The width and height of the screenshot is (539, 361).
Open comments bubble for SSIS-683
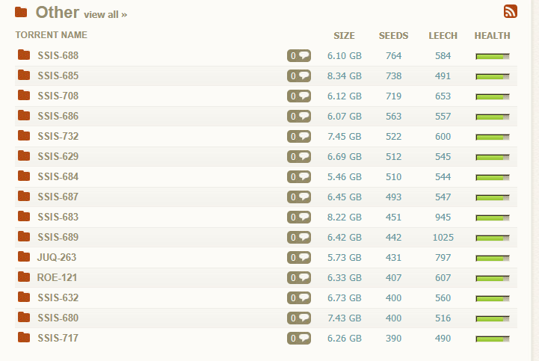299,217
